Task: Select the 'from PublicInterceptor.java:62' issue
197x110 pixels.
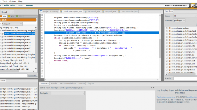Action: 18,36
